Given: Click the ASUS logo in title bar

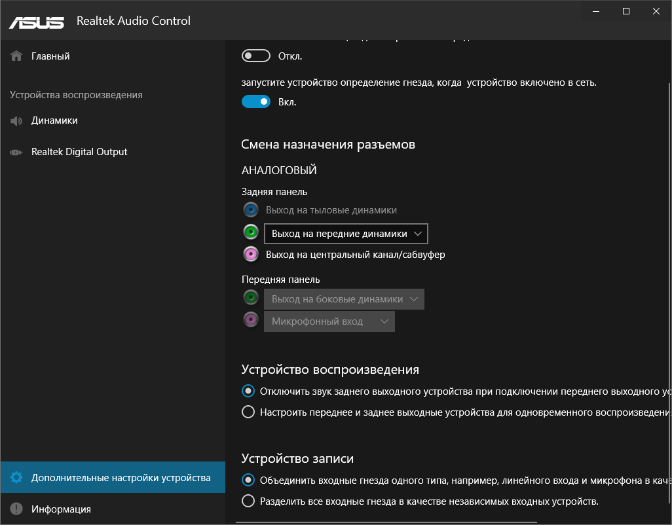Looking at the screenshot, I should click(37, 22).
